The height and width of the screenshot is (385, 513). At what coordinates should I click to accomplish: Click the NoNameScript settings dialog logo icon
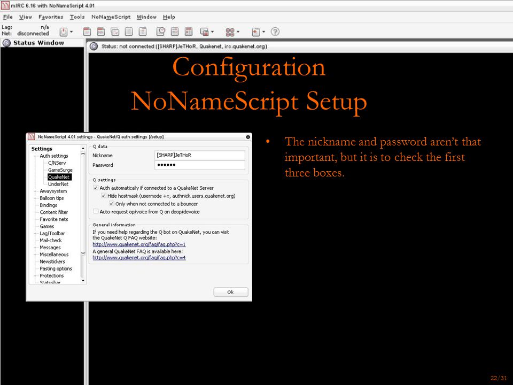click(x=32, y=136)
